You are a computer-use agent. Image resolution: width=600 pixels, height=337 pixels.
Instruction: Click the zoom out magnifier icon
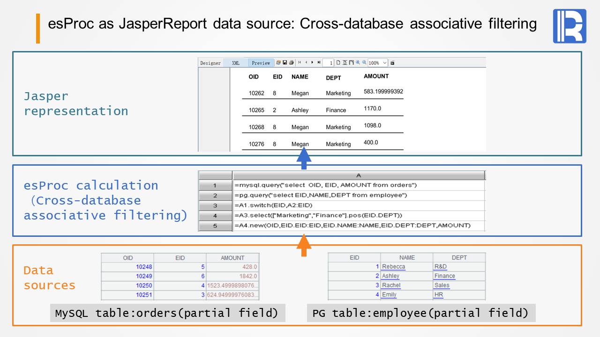pos(364,62)
